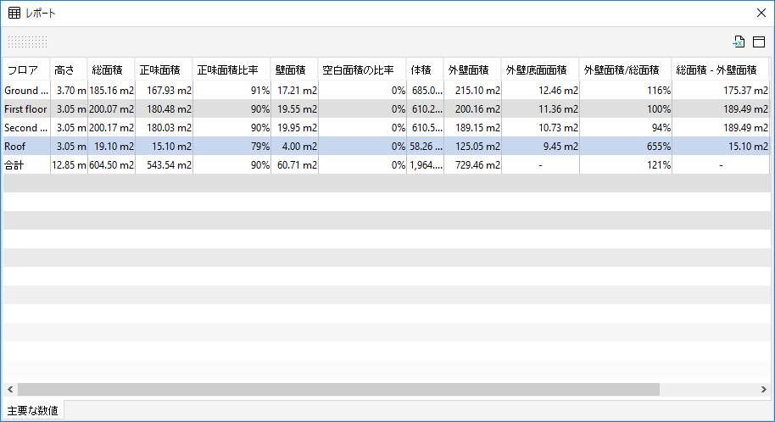Click the report table icon in the title bar
775x422 pixels.
[x=14, y=13]
